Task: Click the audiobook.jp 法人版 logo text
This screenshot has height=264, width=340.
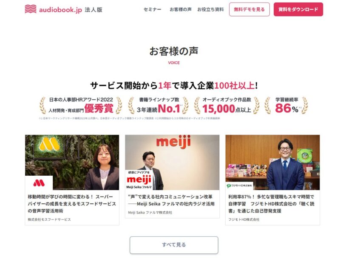Action: 71,10
